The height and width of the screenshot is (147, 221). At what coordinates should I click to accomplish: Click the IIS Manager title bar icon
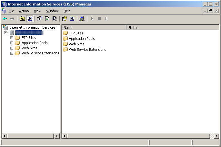(5, 4)
